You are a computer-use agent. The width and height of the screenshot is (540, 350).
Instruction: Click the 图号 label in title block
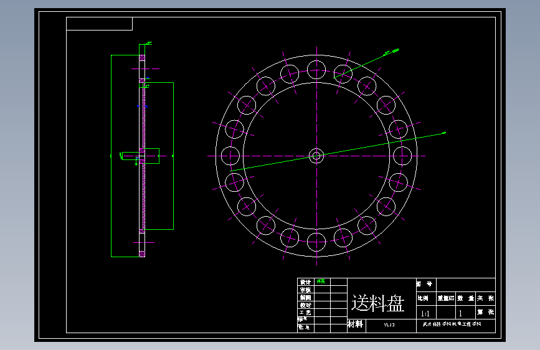click(424, 284)
